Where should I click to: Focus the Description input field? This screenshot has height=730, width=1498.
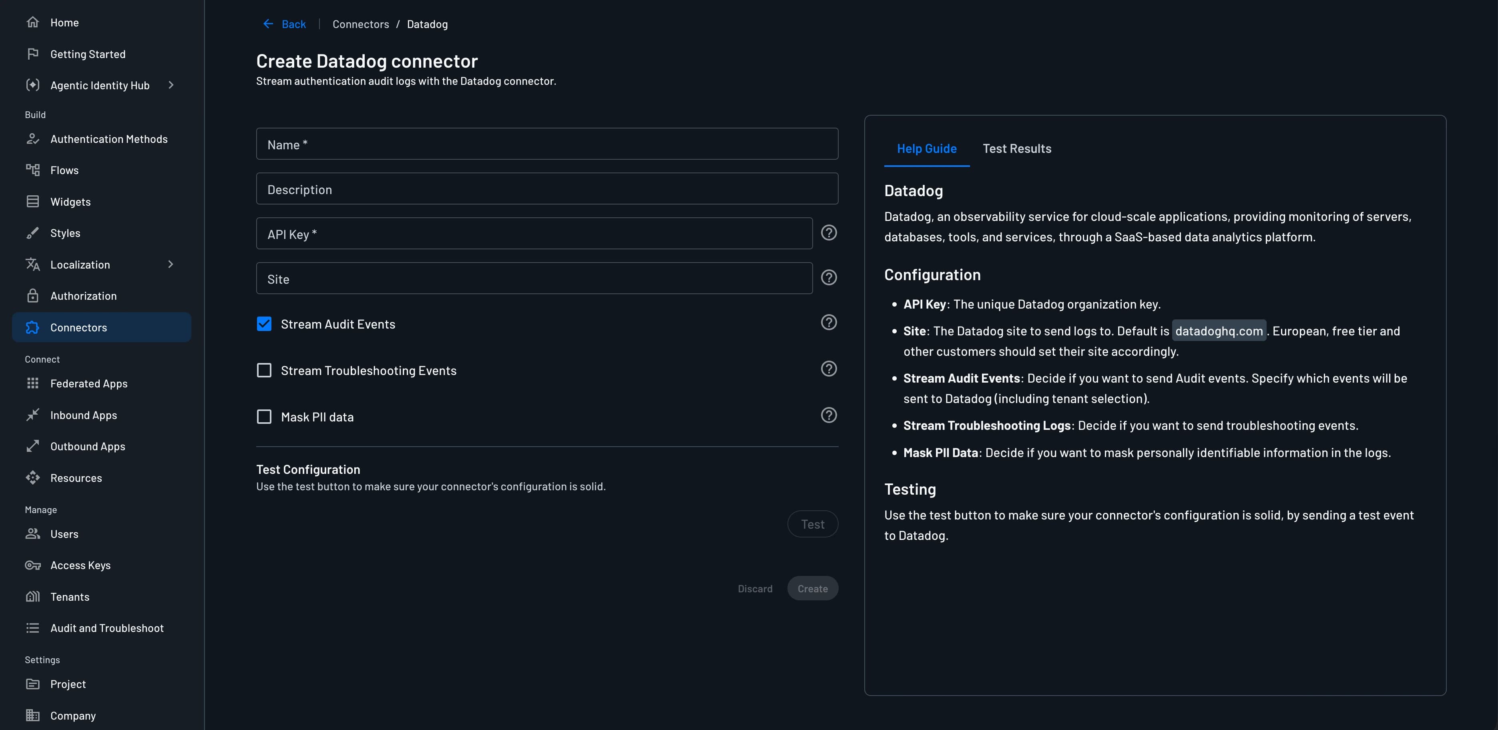click(x=546, y=189)
